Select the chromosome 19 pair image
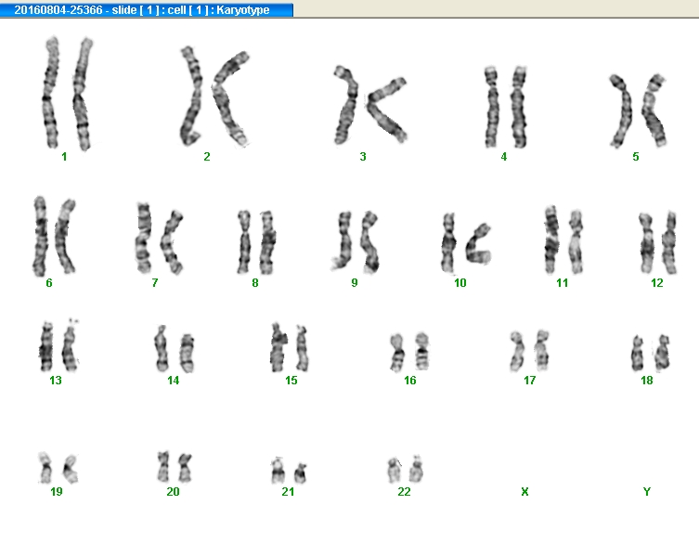Viewport: 699px width, 544px height. click(x=58, y=468)
